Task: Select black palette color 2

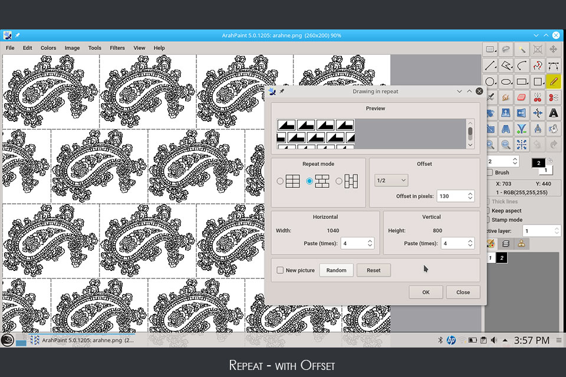Action: 502,258
